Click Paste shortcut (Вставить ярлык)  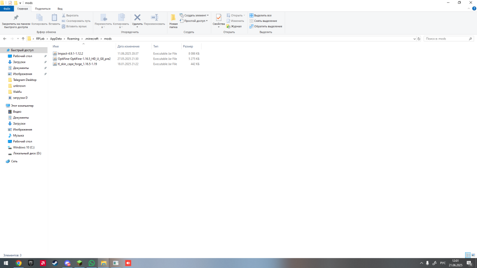(x=74, y=26)
